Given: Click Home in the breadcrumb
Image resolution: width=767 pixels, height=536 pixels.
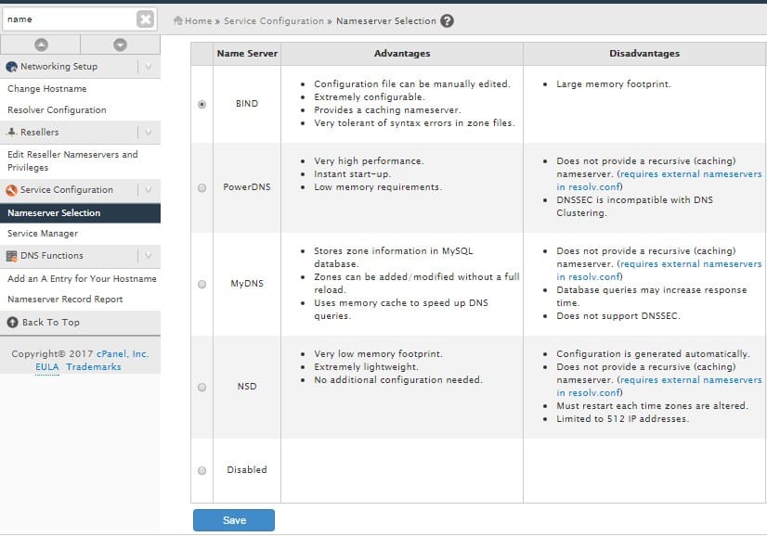Looking at the screenshot, I should pyautogui.click(x=198, y=21).
